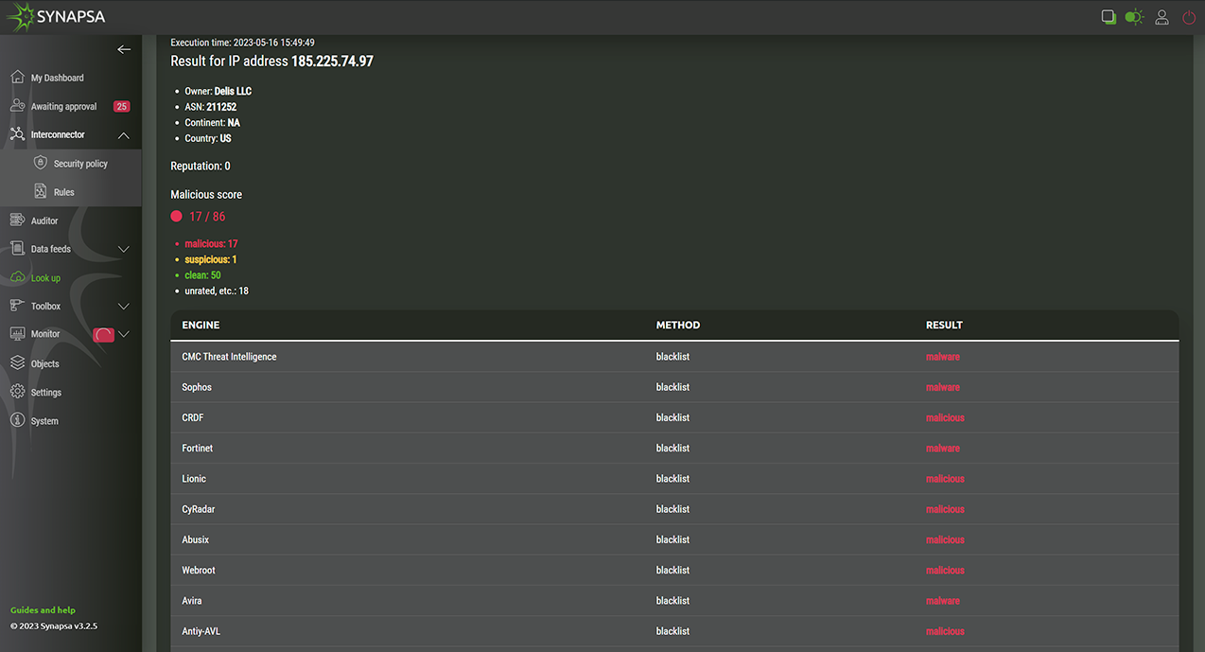
Task: Collapse the sidebar with the back arrow
Action: click(x=124, y=49)
